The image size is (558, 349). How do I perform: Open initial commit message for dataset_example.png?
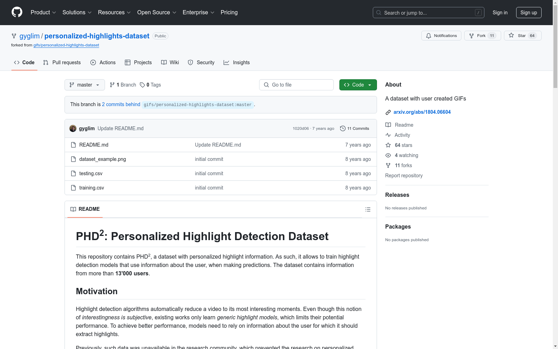coord(209,159)
